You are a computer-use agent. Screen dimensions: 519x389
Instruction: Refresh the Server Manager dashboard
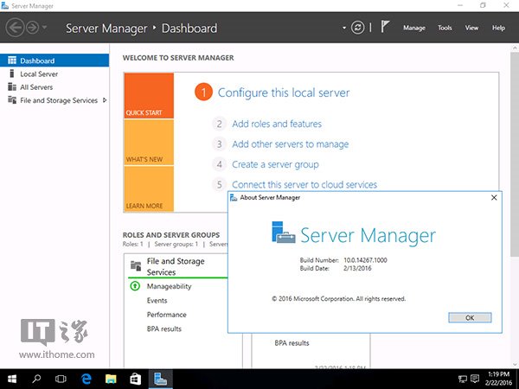(x=357, y=28)
